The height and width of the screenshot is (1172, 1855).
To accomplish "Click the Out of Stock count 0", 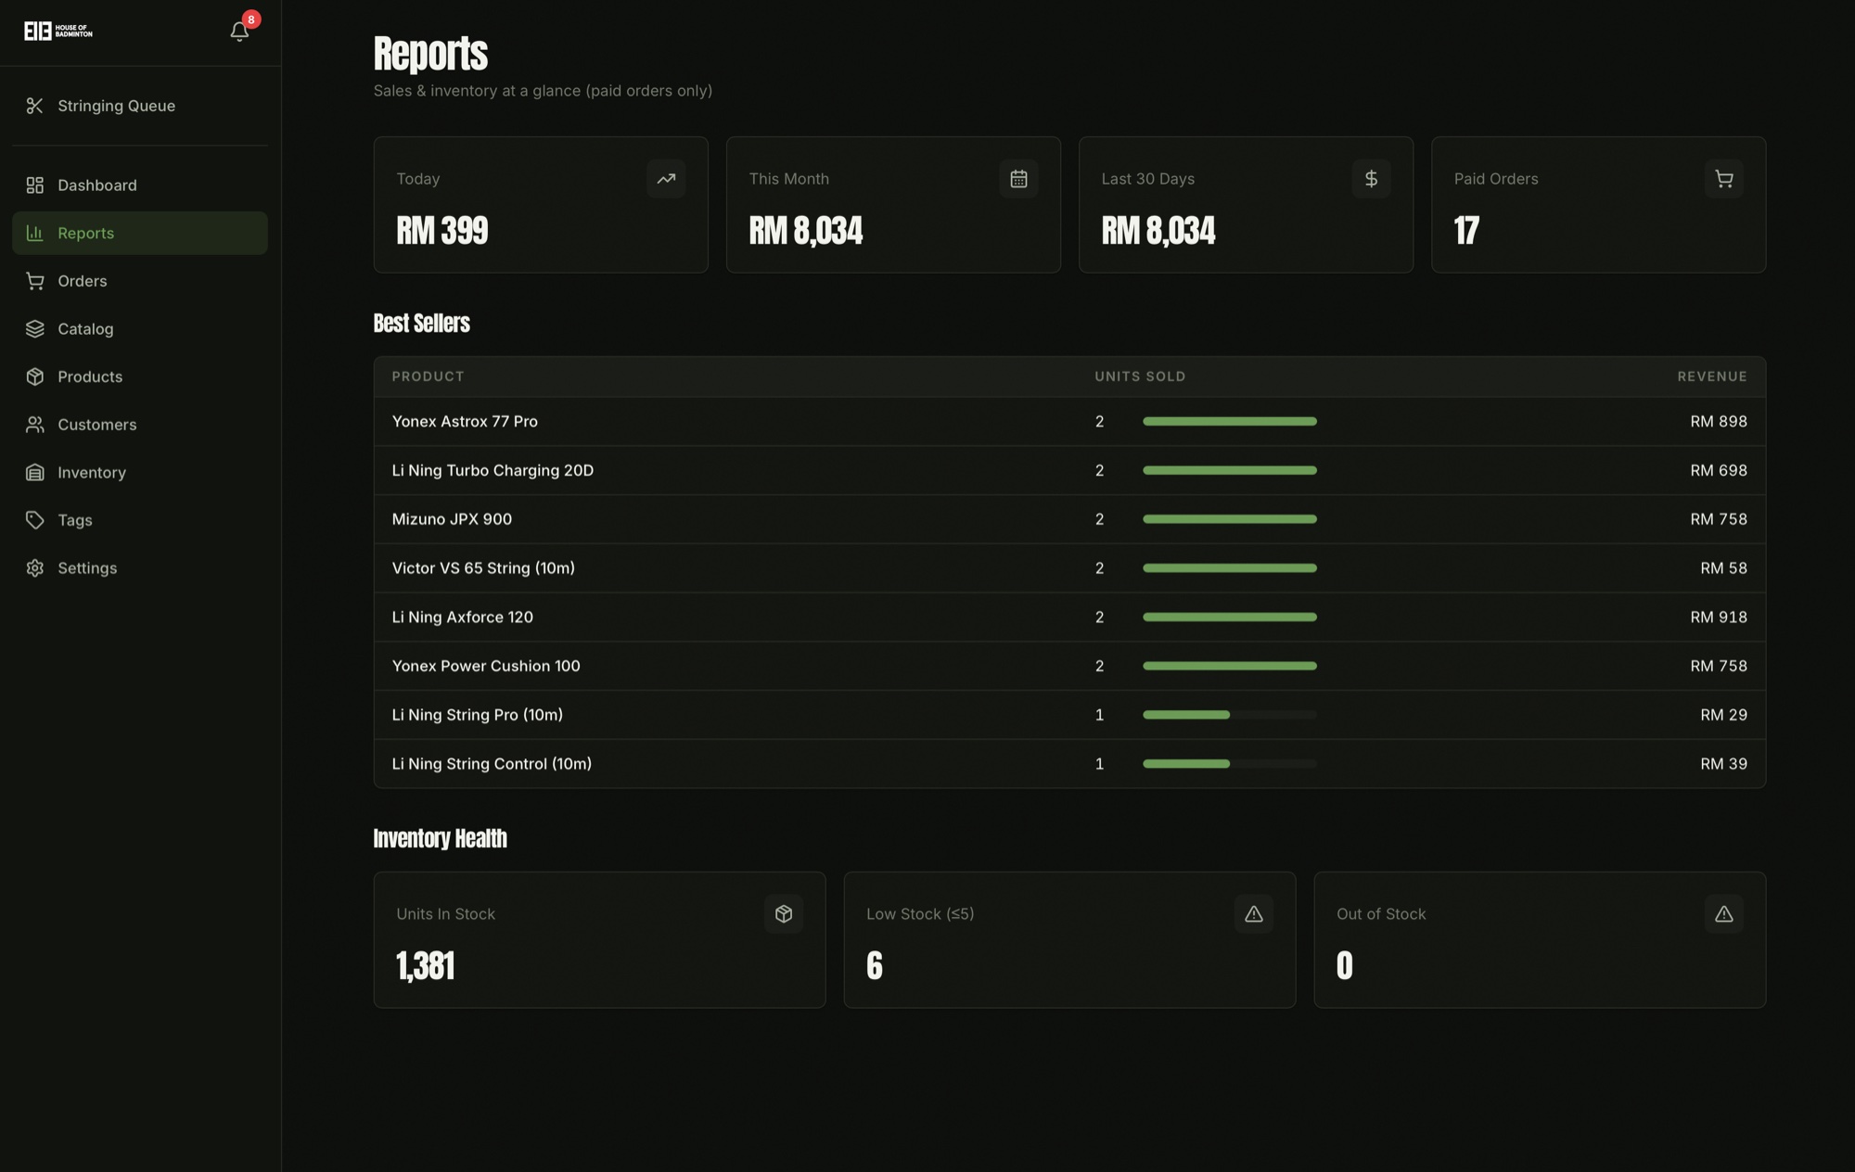I will point(1345,966).
